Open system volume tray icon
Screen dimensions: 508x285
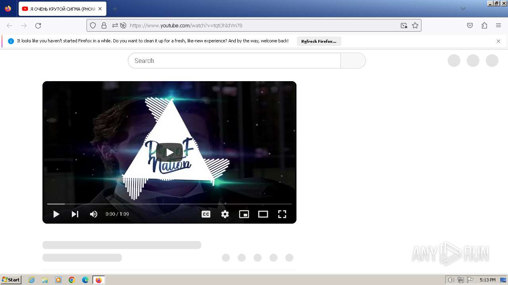point(451,280)
